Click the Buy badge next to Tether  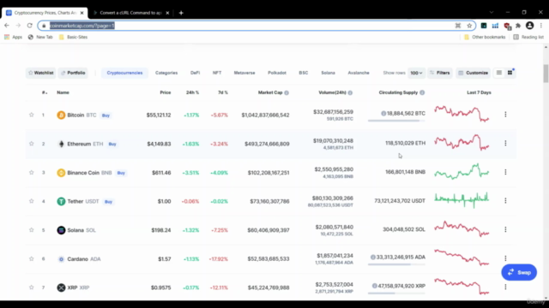tap(109, 202)
